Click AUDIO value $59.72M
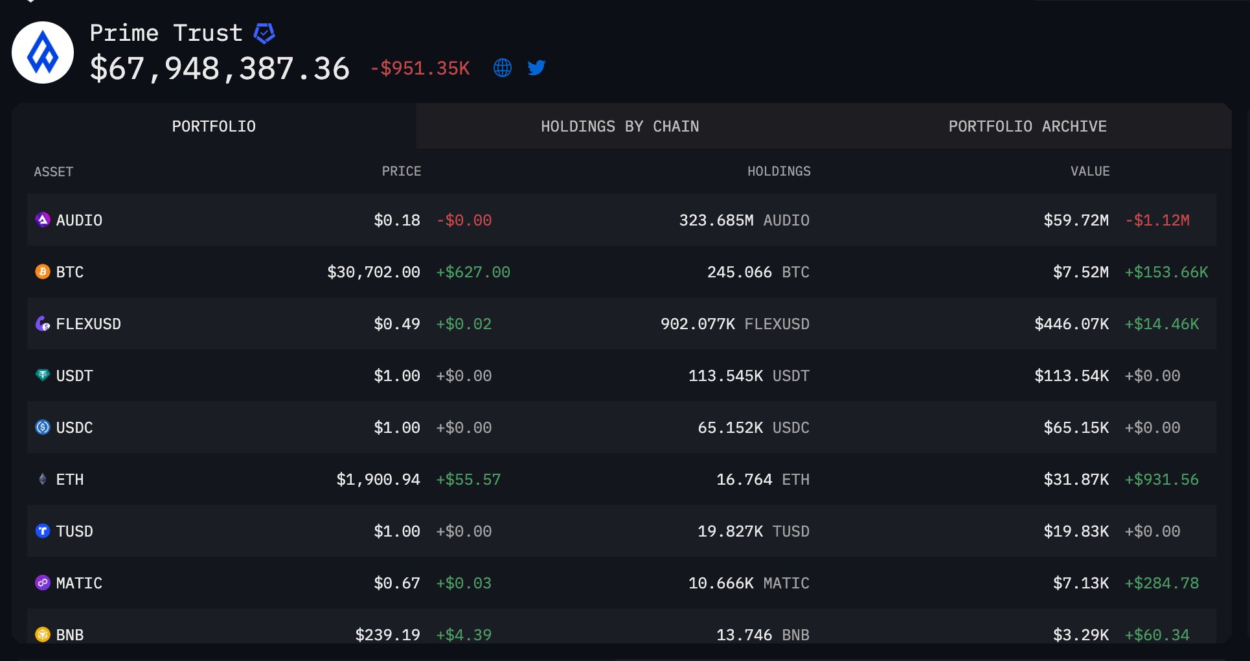 pos(1076,220)
